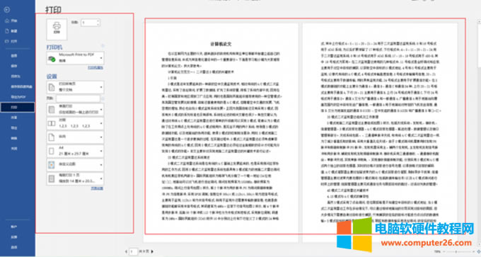Expand the print all pages (整个文档) dropdown
481x257 pixels.
pyautogui.click(x=75, y=87)
